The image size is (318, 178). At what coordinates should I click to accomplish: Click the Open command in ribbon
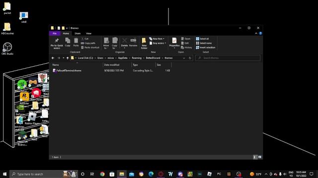click(x=185, y=39)
